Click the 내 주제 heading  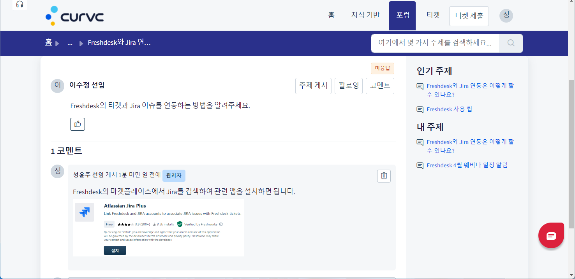430,127
